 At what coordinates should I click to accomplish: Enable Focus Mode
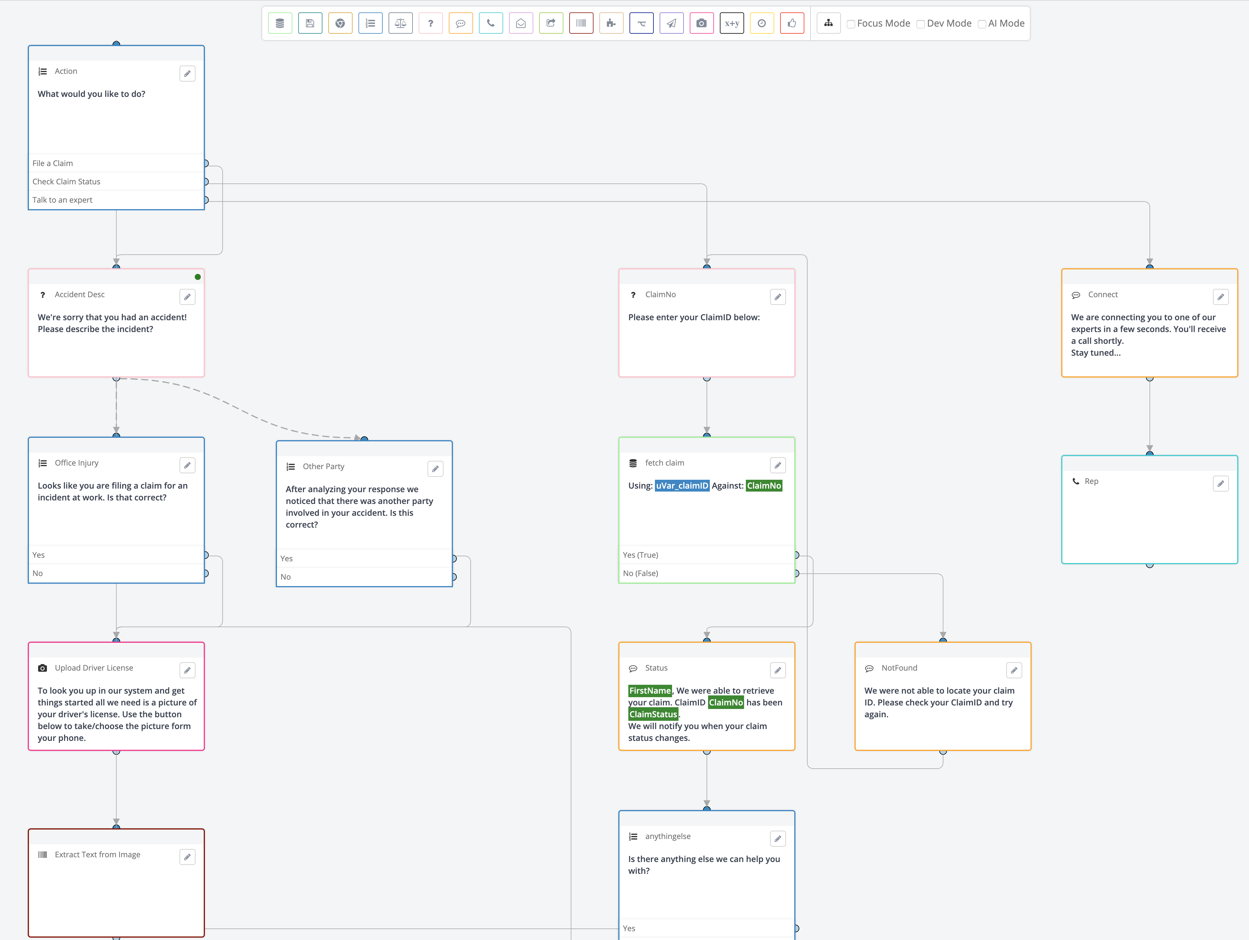point(852,24)
